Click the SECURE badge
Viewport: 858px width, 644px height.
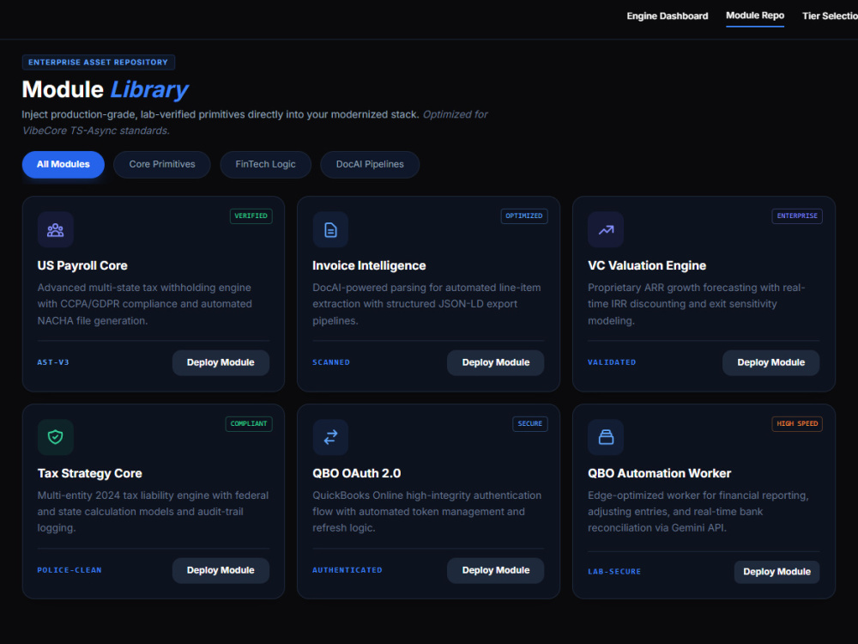530,424
